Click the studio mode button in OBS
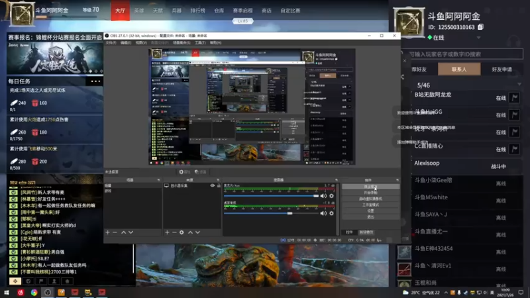The image size is (530, 298). (370, 205)
